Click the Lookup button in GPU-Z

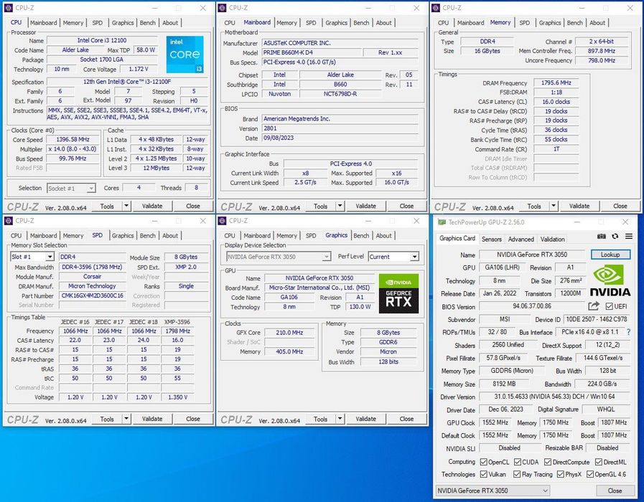[610, 255]
